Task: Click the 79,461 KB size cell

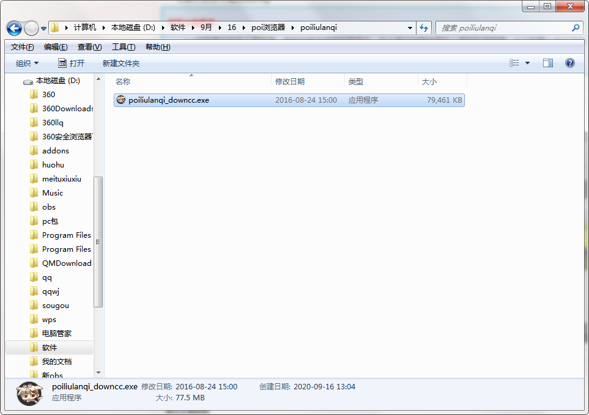Action: click(x=445, y=100)
